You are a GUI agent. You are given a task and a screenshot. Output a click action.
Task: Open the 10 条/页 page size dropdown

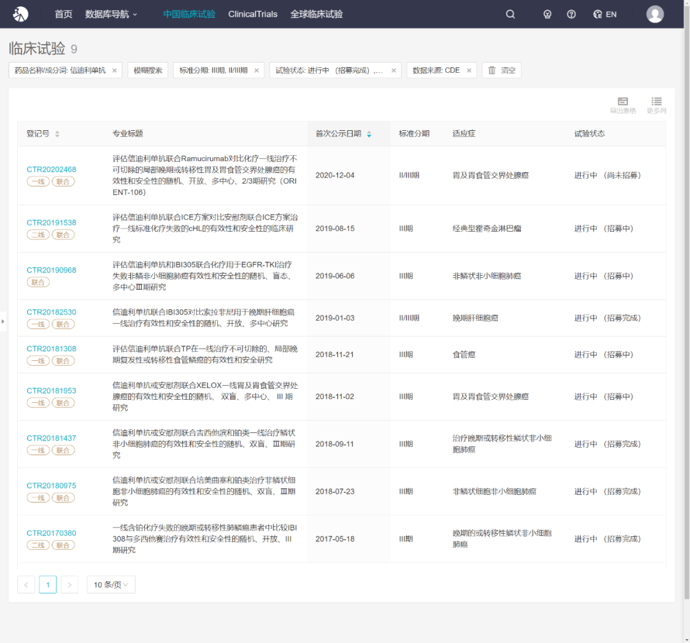tap(111, 584)
